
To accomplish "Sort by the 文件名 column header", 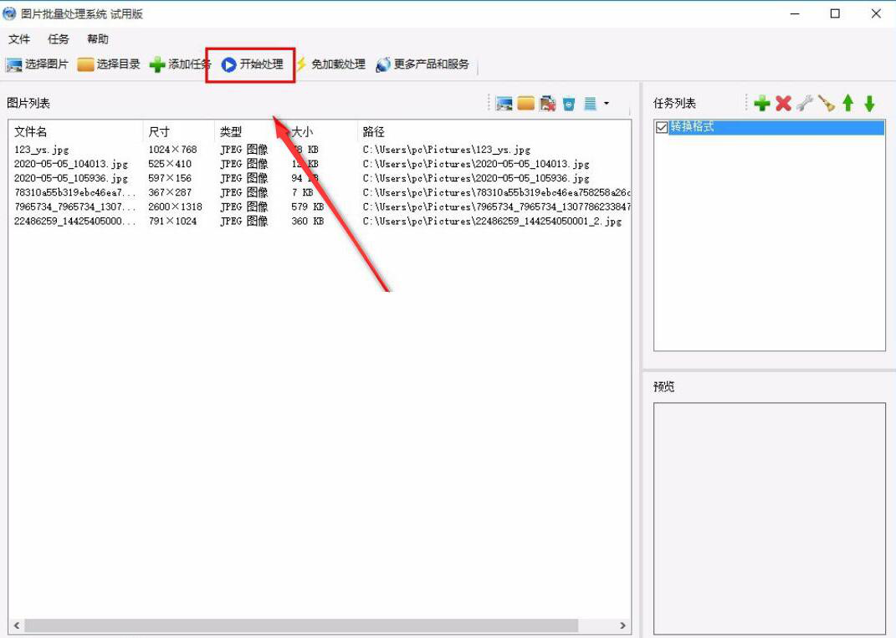I will 75,132.
